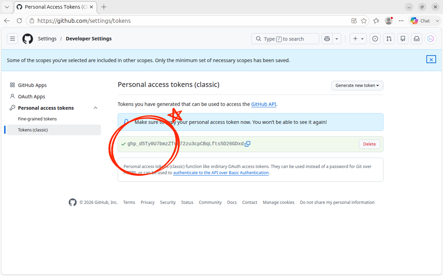
Task: Open the Privacy footer link
Action: pos(147,202)
